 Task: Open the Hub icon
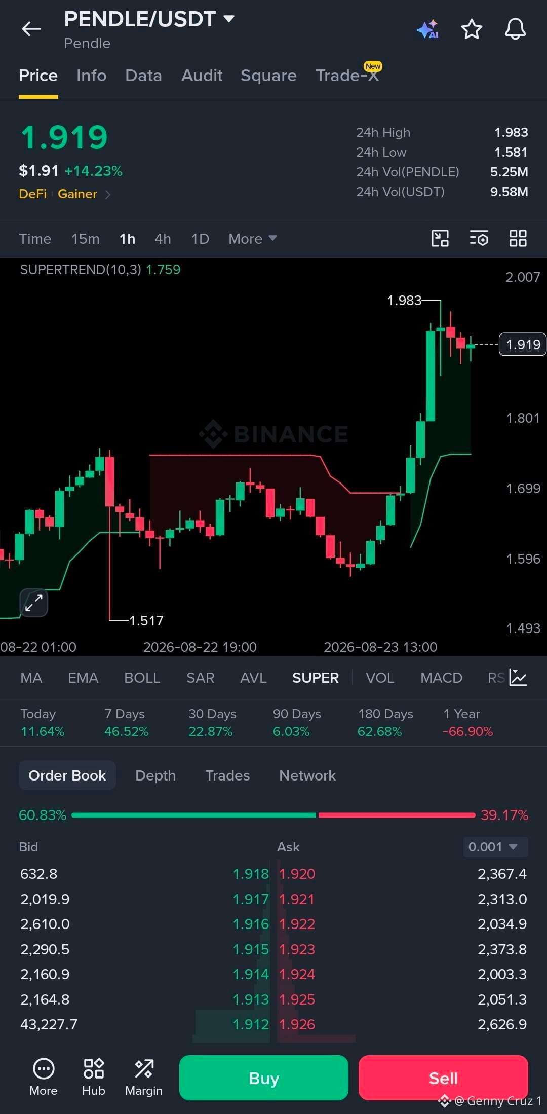pos(94,1078)
